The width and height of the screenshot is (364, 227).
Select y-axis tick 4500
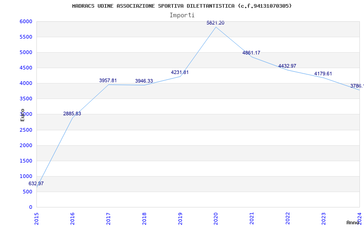(26, 68)
